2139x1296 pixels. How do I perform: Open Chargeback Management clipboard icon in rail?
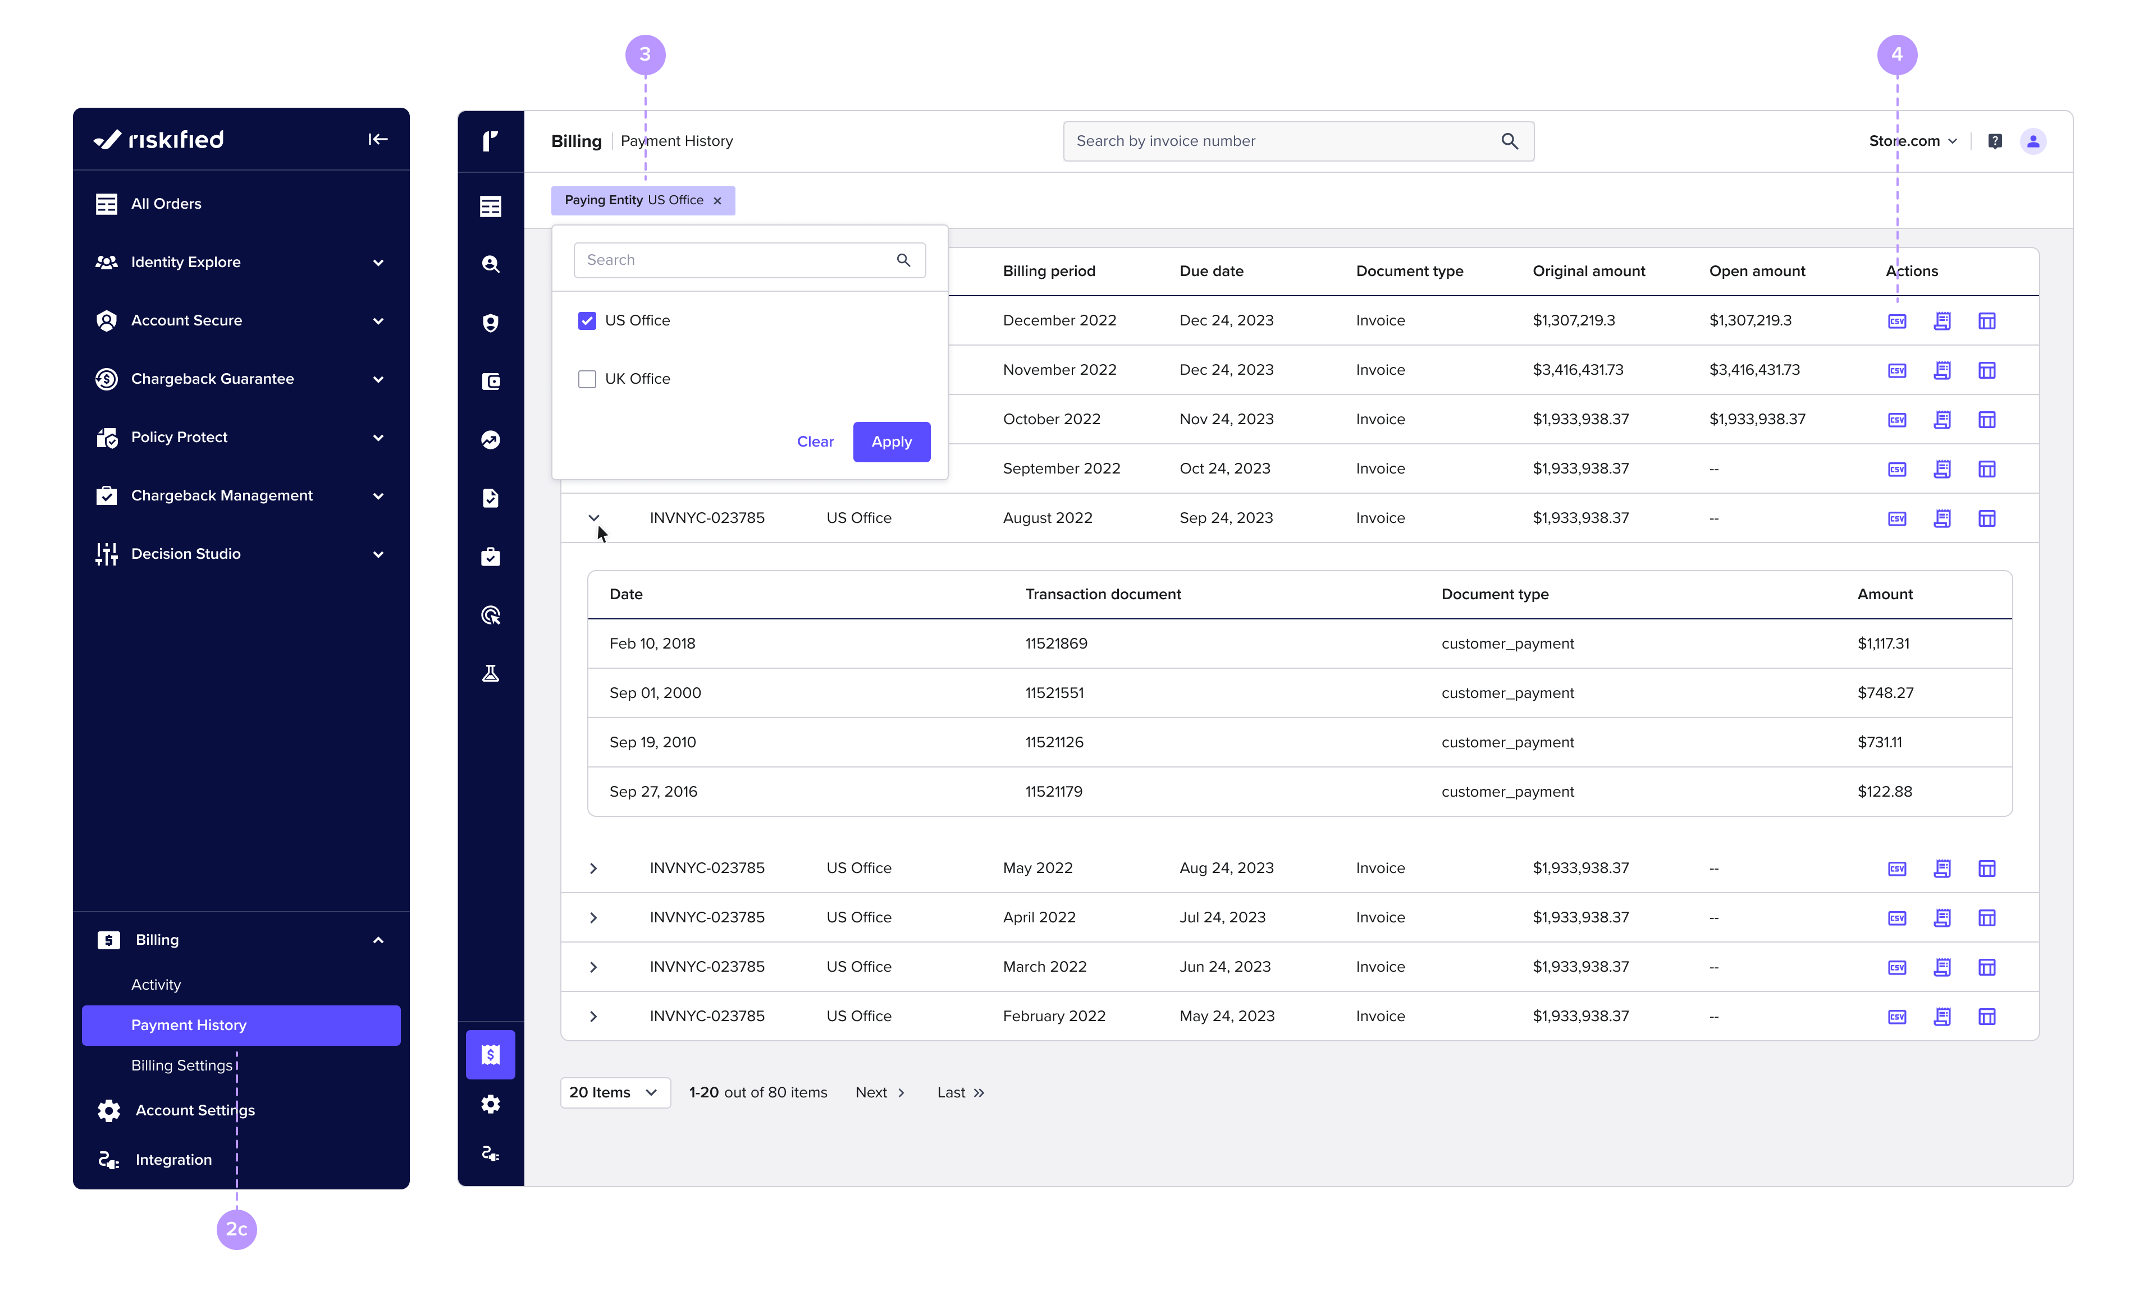pos(491,556)
